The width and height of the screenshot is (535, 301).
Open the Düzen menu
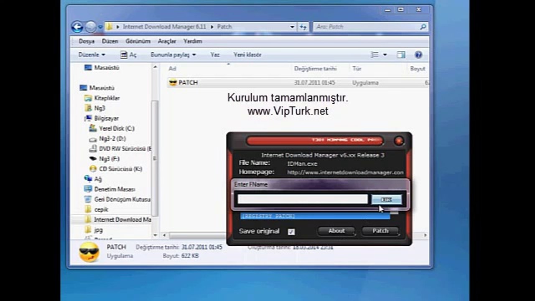(x=110, y=41)
